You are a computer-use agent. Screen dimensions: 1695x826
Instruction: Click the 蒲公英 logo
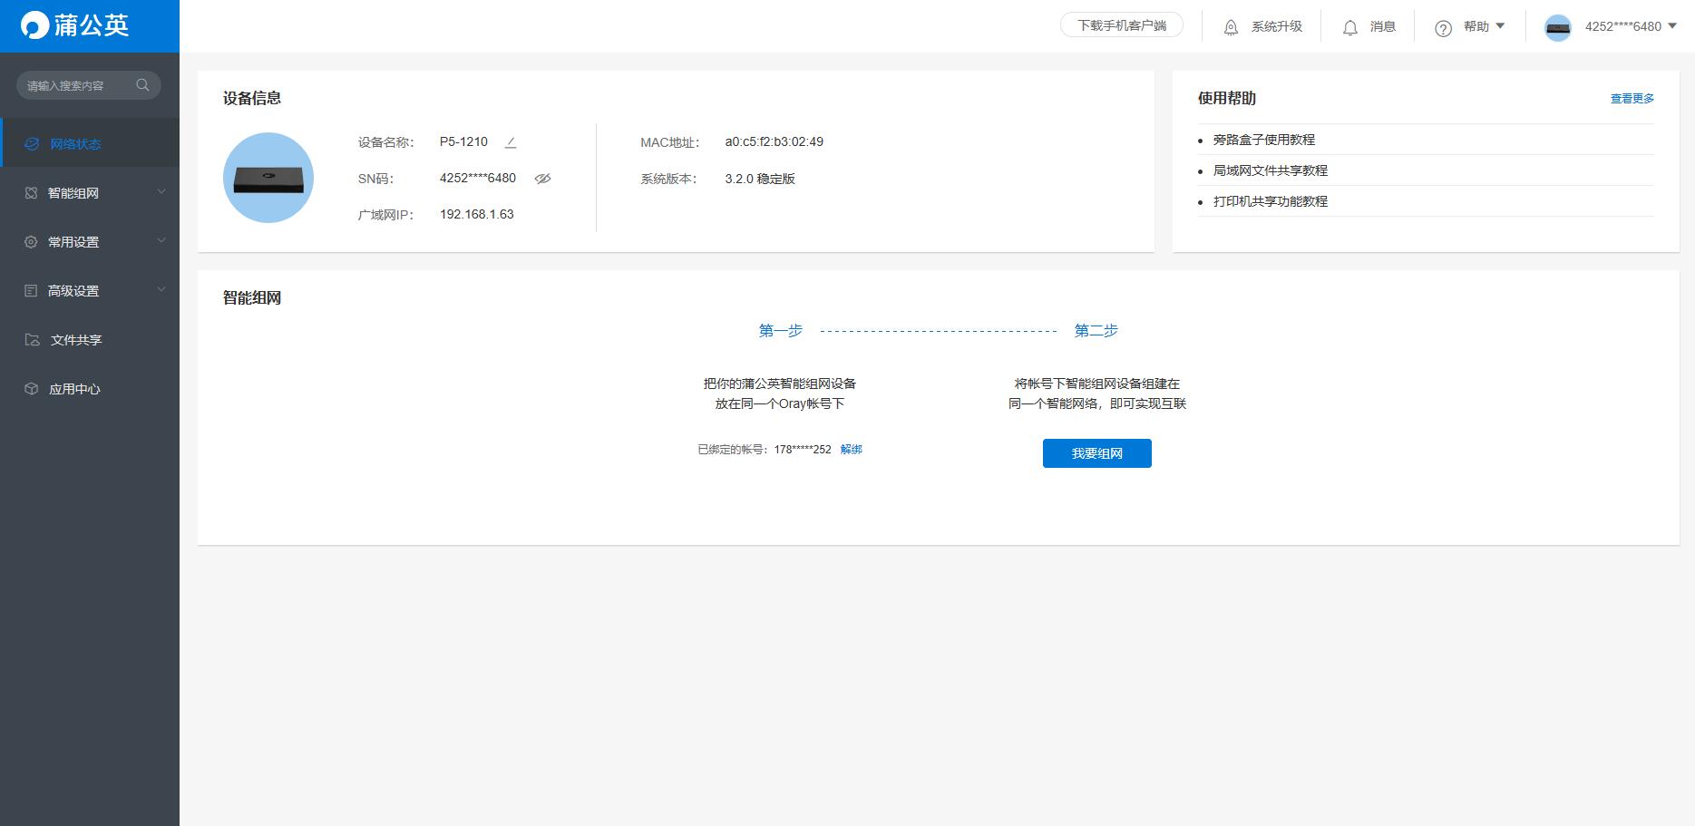coord(77,25)
